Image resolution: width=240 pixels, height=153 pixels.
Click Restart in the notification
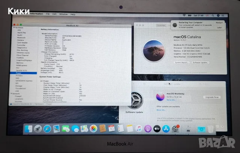[x=219, y=22]
